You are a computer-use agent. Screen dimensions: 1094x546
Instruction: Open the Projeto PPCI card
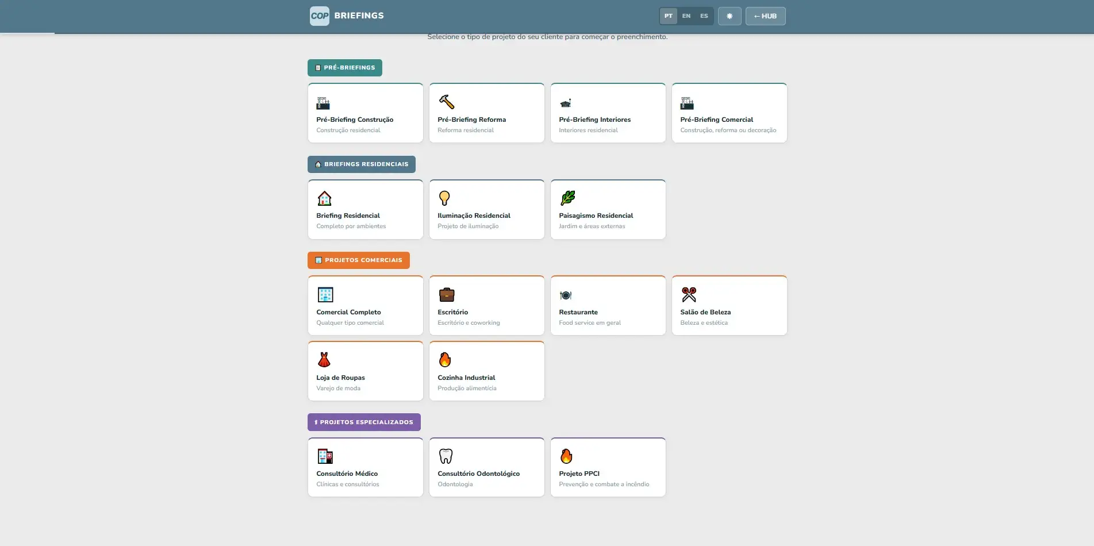(608, 467)
